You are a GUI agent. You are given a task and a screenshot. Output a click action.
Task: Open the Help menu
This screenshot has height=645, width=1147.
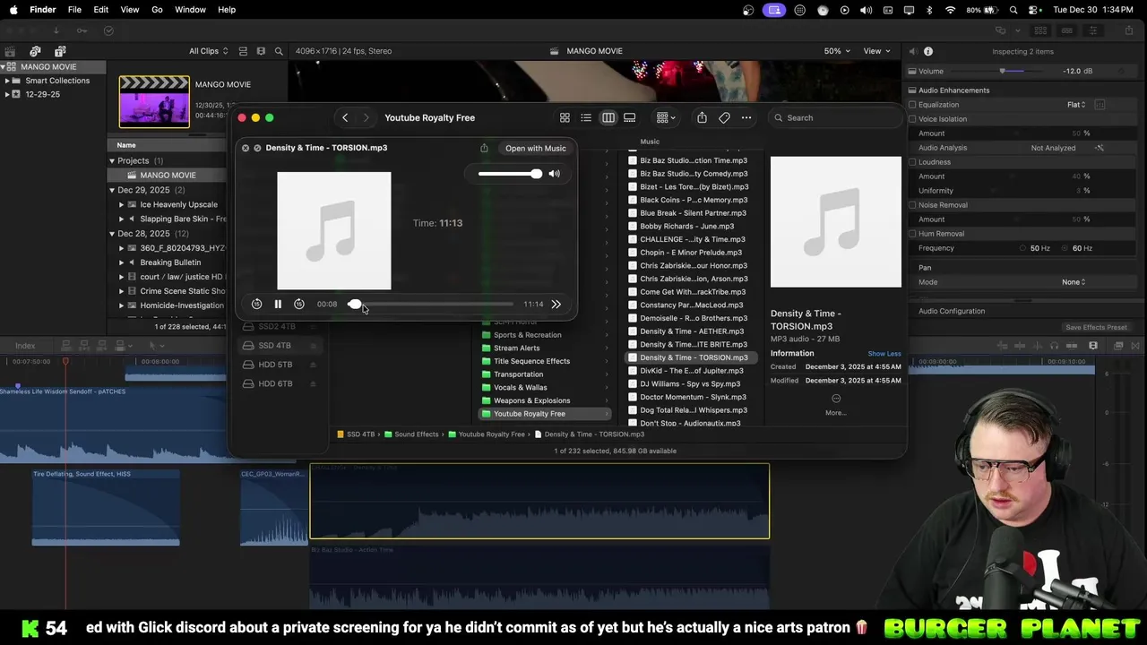(x=227, y=10)
